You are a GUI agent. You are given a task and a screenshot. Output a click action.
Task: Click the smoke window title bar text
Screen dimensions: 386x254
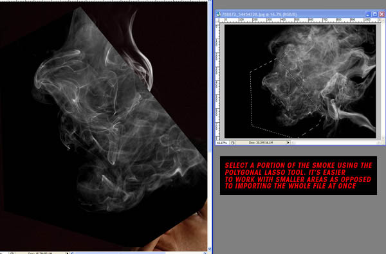259,14
